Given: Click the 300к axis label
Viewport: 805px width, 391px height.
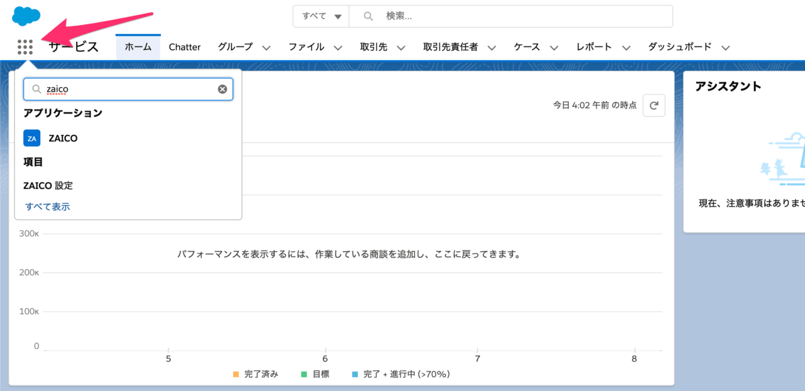Looking at the screenshot, I should coord(29,234).
